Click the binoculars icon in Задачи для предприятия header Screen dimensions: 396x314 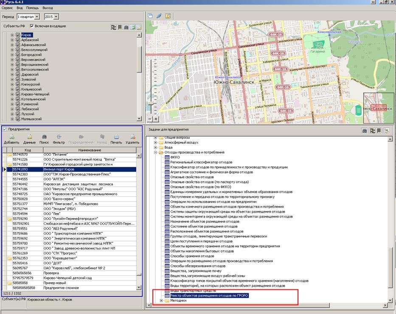tap(364, 131)
